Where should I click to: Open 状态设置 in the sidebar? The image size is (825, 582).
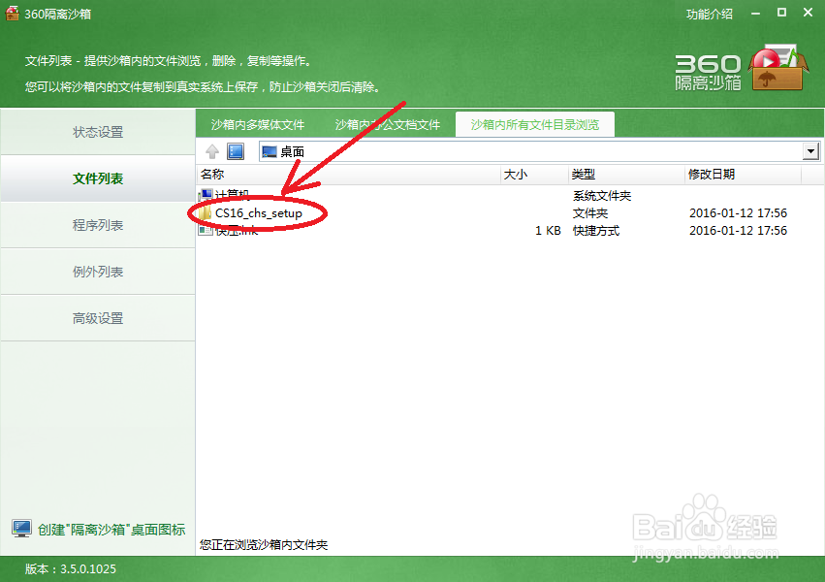(x=97, y=131)
